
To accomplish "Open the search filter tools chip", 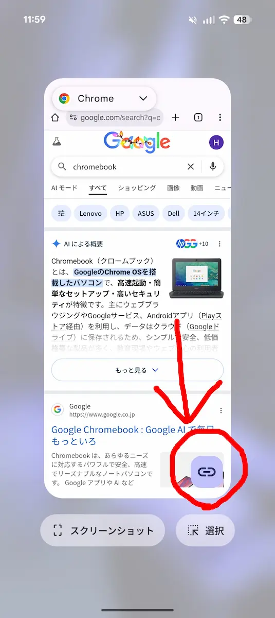I will (x=62, y=213).
